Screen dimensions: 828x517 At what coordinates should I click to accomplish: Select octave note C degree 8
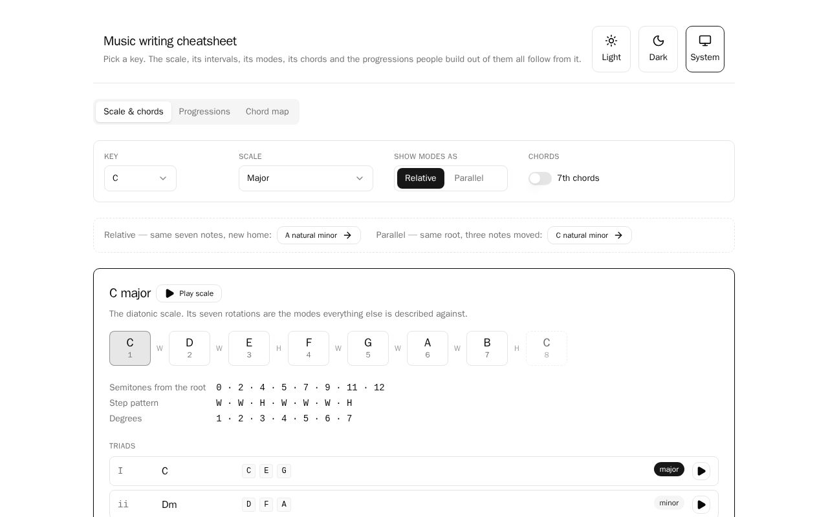click(547, 348)
